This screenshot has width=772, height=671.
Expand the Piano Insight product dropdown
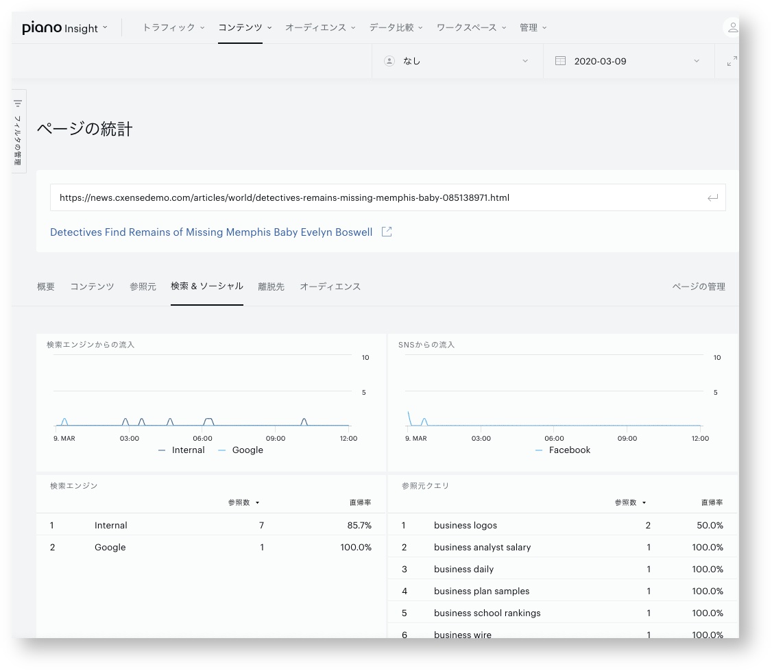[x=105, y=27]
